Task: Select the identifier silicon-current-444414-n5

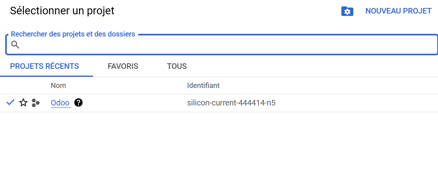Action: coord(231,103)
